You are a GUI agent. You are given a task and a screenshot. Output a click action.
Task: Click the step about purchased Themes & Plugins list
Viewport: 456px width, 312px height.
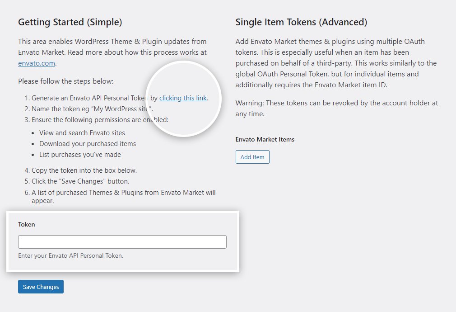[x=123, y=196]
